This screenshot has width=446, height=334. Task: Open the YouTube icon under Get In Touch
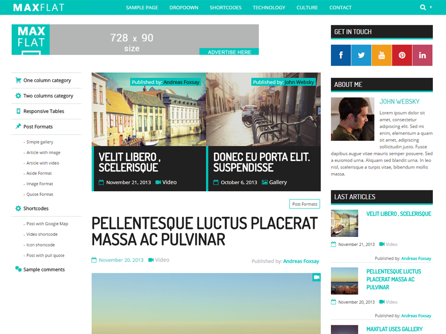[x=381, y=55]
